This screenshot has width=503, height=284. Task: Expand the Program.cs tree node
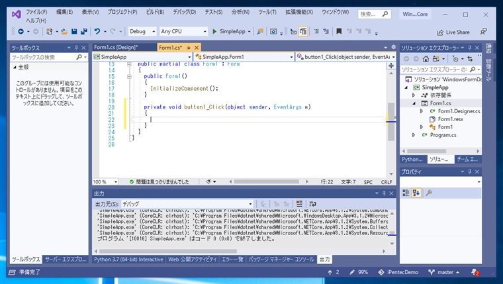[414, 135]
